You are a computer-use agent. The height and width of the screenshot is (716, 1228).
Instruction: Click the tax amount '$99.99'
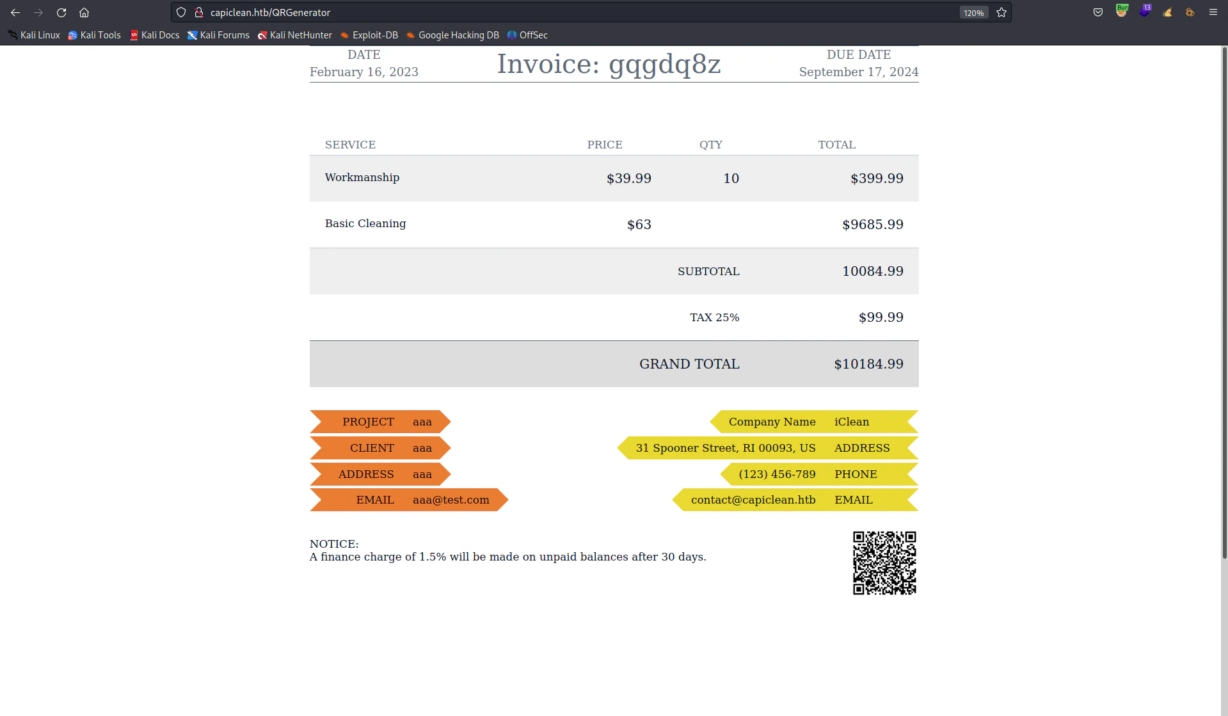[x=881, y=317]
